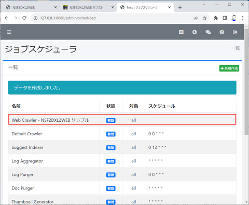Open the Chrome three-dot menu
Image resolution: width=249 pixels, height=205 pixels.
(243, 18)
